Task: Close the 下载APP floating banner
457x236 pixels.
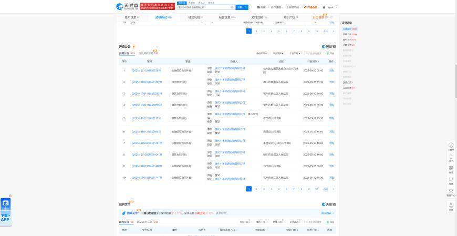Action: [10, 196]
